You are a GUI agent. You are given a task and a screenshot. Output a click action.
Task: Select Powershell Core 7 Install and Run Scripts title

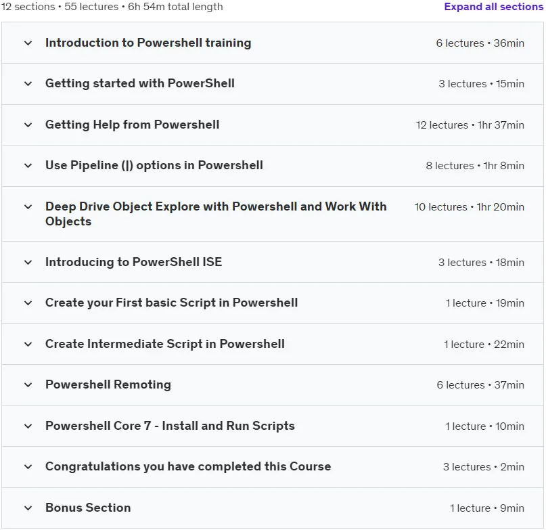[170, 426]
